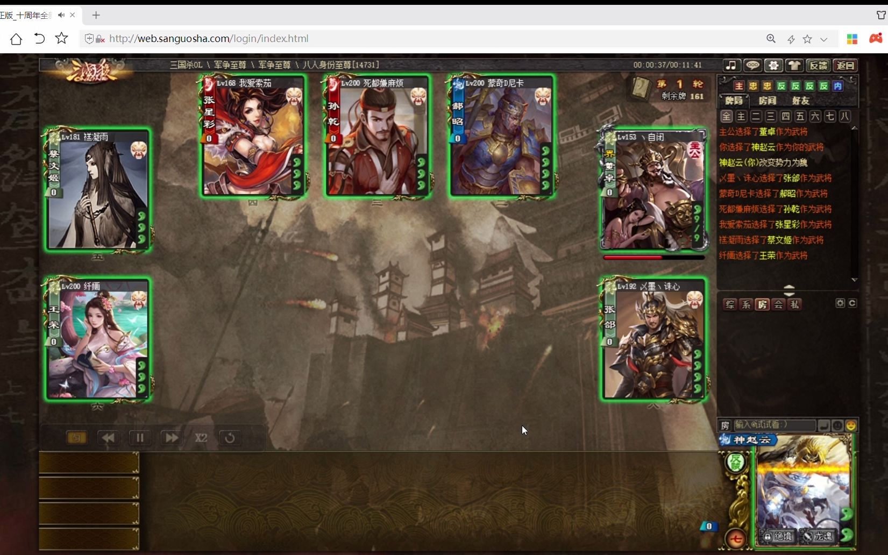888x555 pixels.
Task: Switch to the 好友 tab
Action: pyautogui.click(x=801, y=101)
